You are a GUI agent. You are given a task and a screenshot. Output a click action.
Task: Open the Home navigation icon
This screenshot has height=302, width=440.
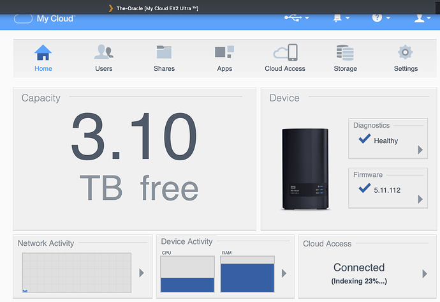point(43,52)
